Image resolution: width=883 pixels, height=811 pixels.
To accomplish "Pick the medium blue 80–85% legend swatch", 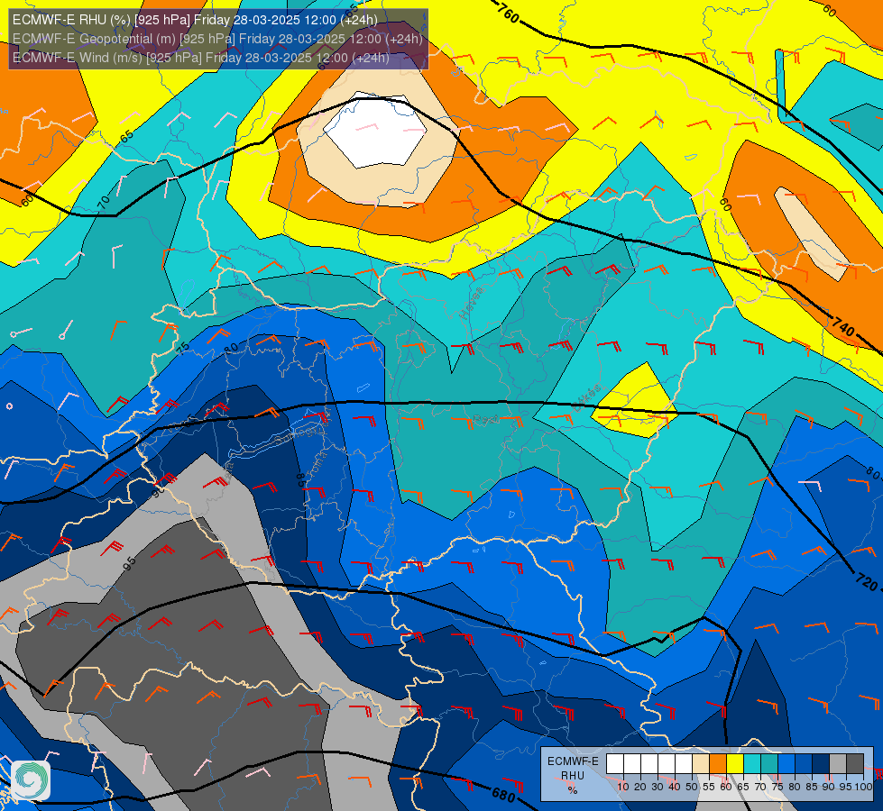I will [x=804, y=764].
